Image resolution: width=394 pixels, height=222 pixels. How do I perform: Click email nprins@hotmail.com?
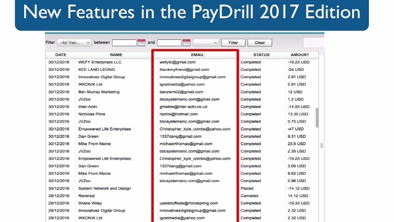(179, 114)
